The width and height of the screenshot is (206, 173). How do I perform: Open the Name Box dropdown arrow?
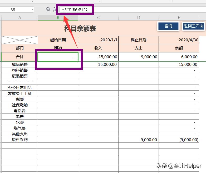(32, 10)
